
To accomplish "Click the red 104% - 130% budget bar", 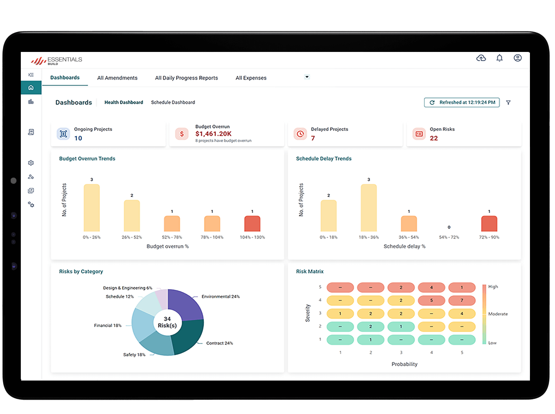I will click(x=252, y=224).
